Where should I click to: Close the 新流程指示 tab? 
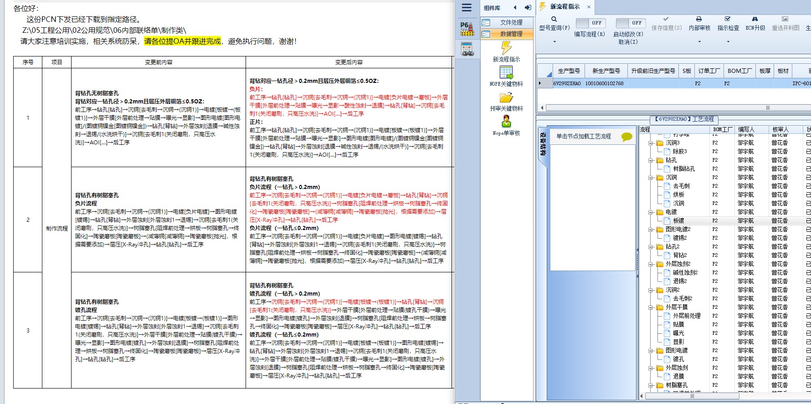click(589, 7)
